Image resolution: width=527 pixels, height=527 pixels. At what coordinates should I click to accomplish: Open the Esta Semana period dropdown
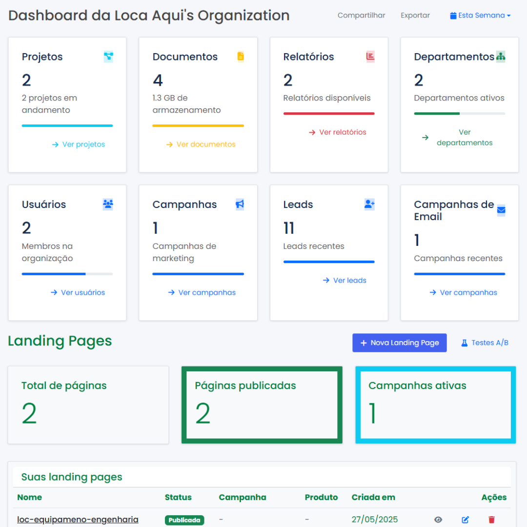point(480,16)
